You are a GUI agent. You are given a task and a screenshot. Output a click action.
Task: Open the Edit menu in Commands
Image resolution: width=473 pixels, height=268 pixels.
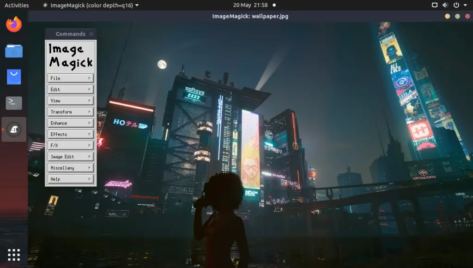tap(71, 89)
